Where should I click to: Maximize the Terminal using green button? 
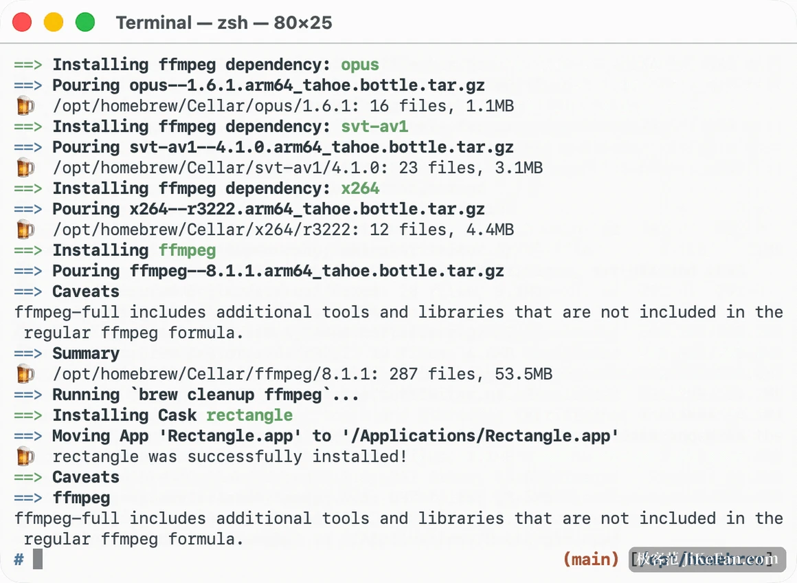click(85, 23)
